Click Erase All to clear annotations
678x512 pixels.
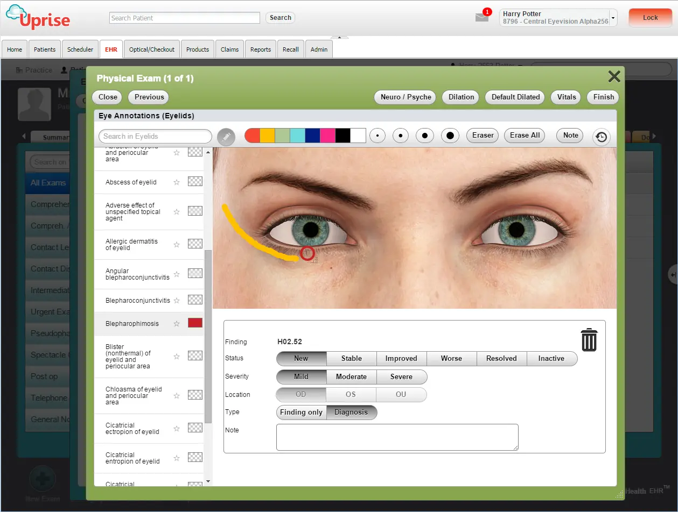(x=524, y=135)
